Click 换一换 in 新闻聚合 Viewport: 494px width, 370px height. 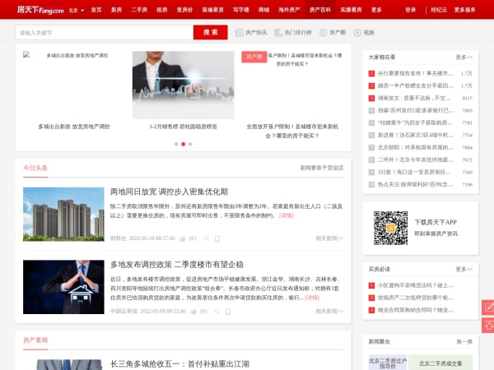(464, 341)
